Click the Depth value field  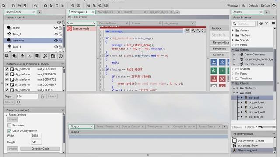(27, 96)
